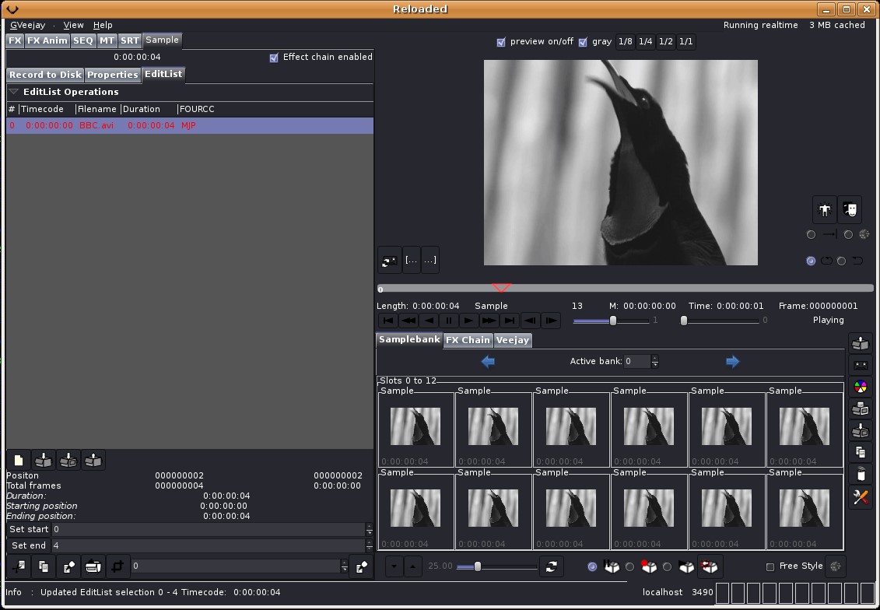Click the trash can delete icon
This screenshot has width=880, height=610.
point(860,474)
